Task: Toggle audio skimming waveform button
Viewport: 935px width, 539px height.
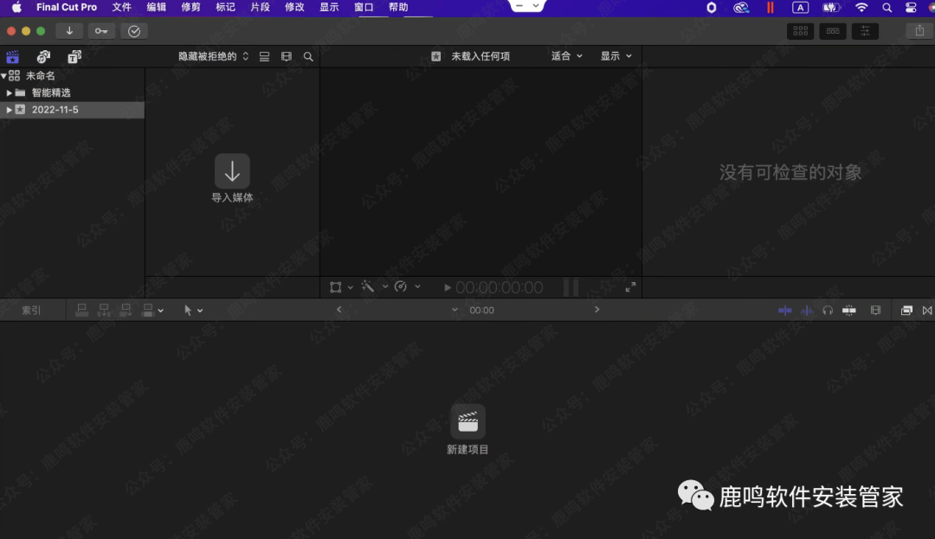Action: coord(807,311)
